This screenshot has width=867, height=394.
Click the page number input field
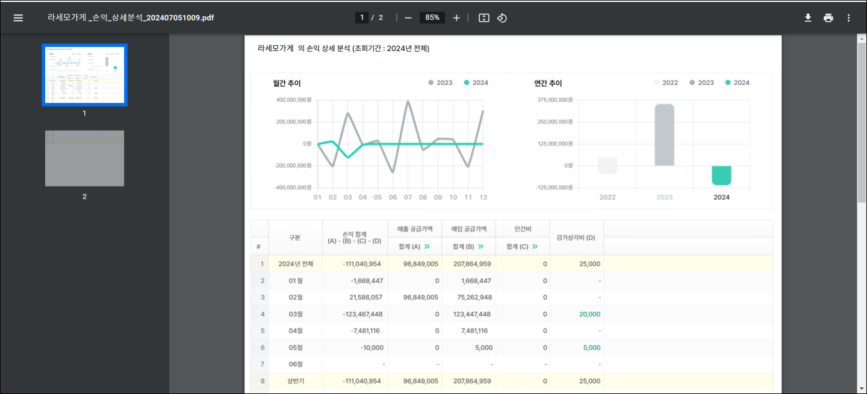(x=362, y=18)
